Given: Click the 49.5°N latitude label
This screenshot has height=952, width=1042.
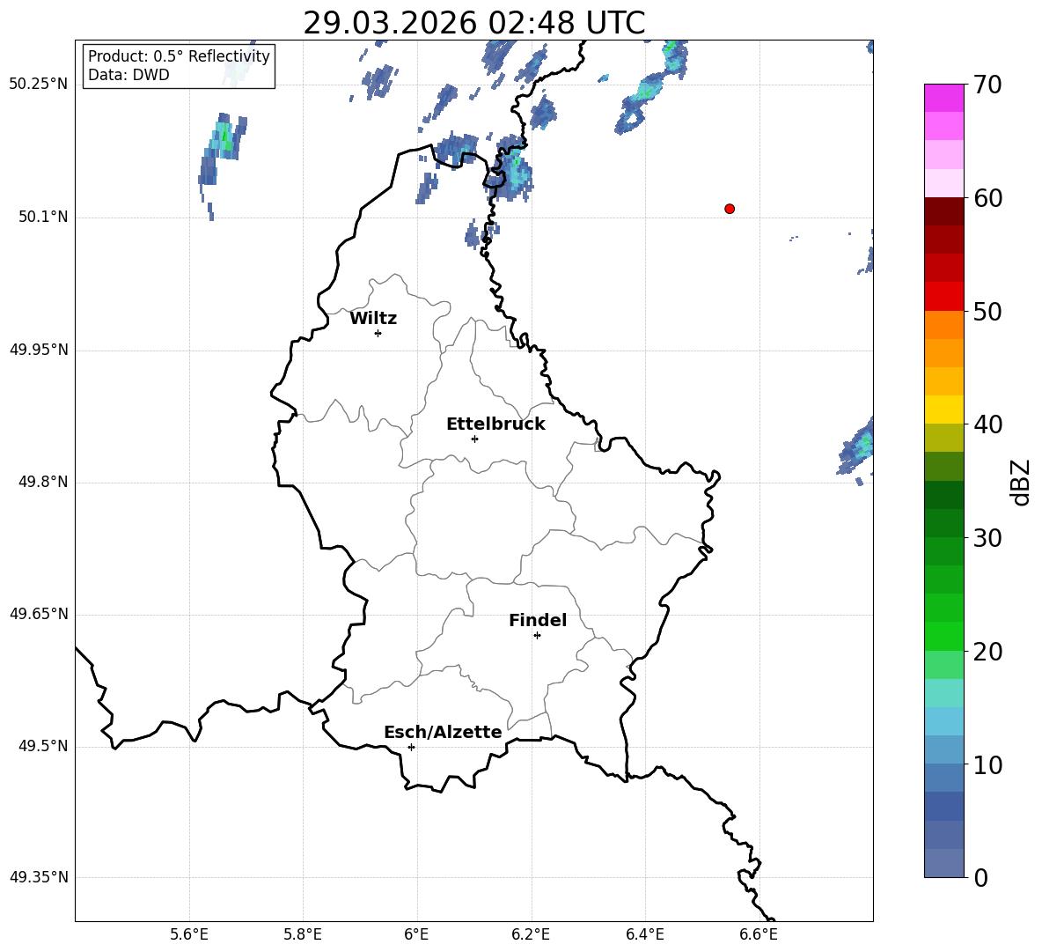Looking at the screenshot, I should click(x=43, y=746).
